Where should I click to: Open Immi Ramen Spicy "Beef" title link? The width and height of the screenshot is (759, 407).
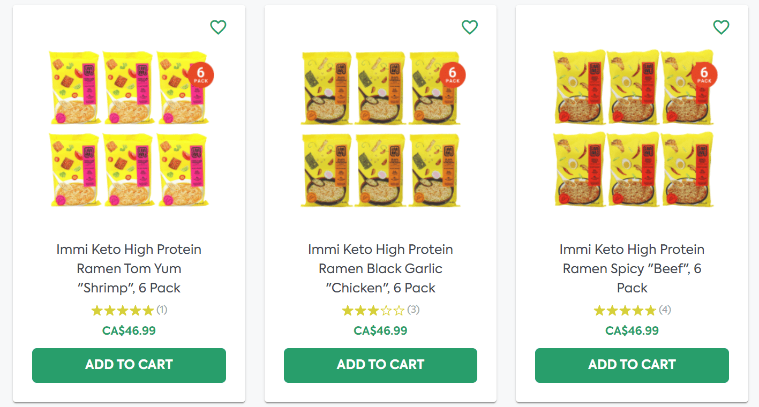click(632, 269)
